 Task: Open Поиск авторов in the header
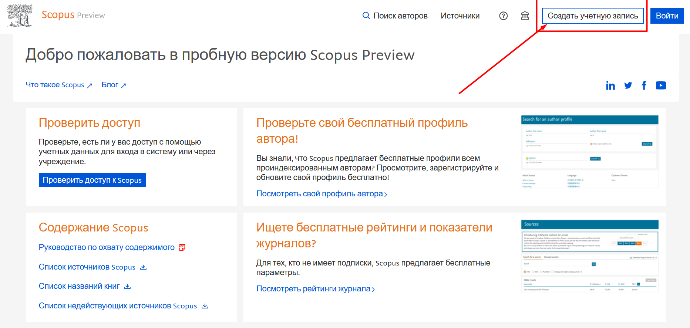[395, 16]
